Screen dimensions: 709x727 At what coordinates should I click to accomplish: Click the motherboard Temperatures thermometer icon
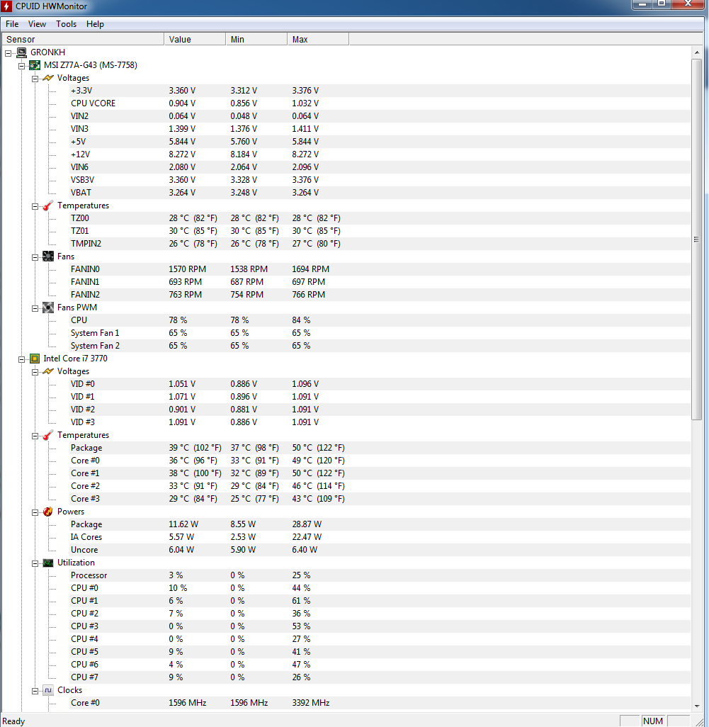(48, 205)
